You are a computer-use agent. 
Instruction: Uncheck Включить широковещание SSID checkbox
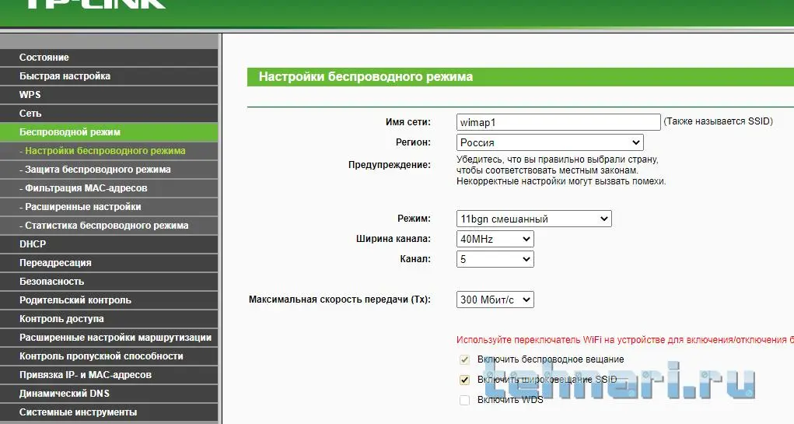(x=464, y=380)
